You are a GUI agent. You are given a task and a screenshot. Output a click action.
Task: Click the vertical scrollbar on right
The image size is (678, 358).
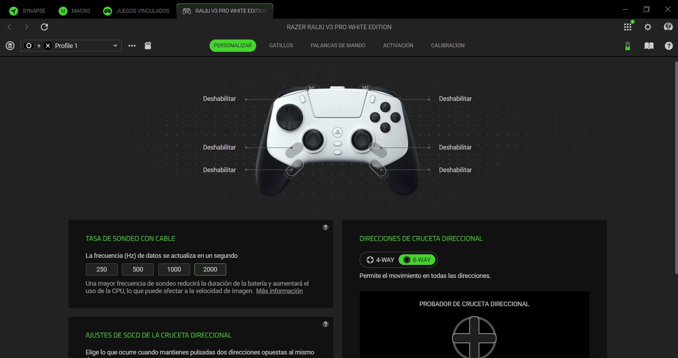[676, 168]
